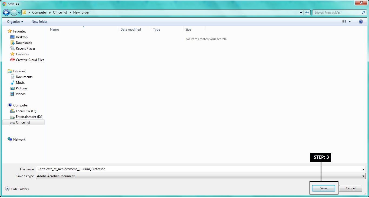Open Recent Places in the navigation pane
This screenshot has height=198, width=369.
26,48
